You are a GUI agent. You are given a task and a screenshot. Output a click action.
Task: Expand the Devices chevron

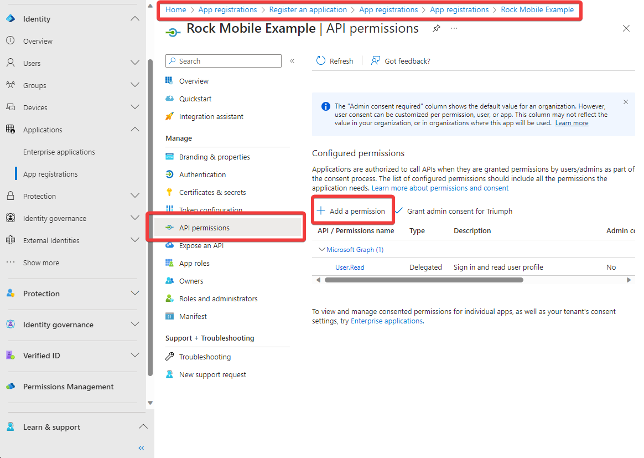134,107
